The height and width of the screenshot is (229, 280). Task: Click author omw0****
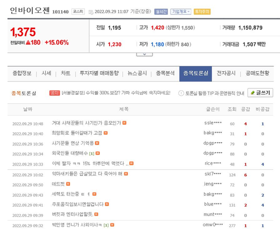point(213,225)
